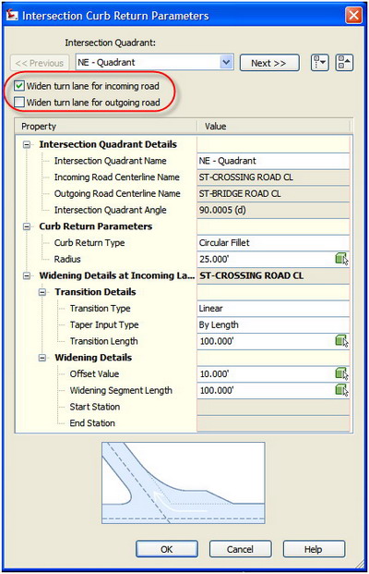Uncheck Widen turn lane for incoming road
This screenshot has height=574, width=369.
point(19,86)
